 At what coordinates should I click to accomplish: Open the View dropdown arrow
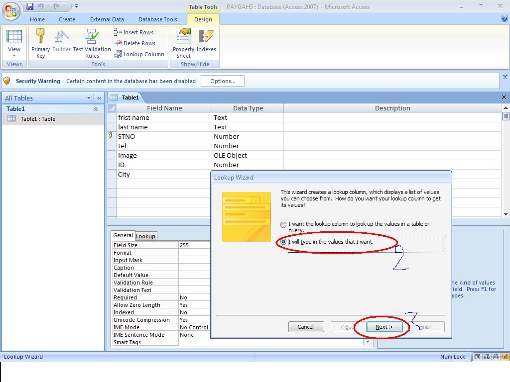tap(14, 55)
